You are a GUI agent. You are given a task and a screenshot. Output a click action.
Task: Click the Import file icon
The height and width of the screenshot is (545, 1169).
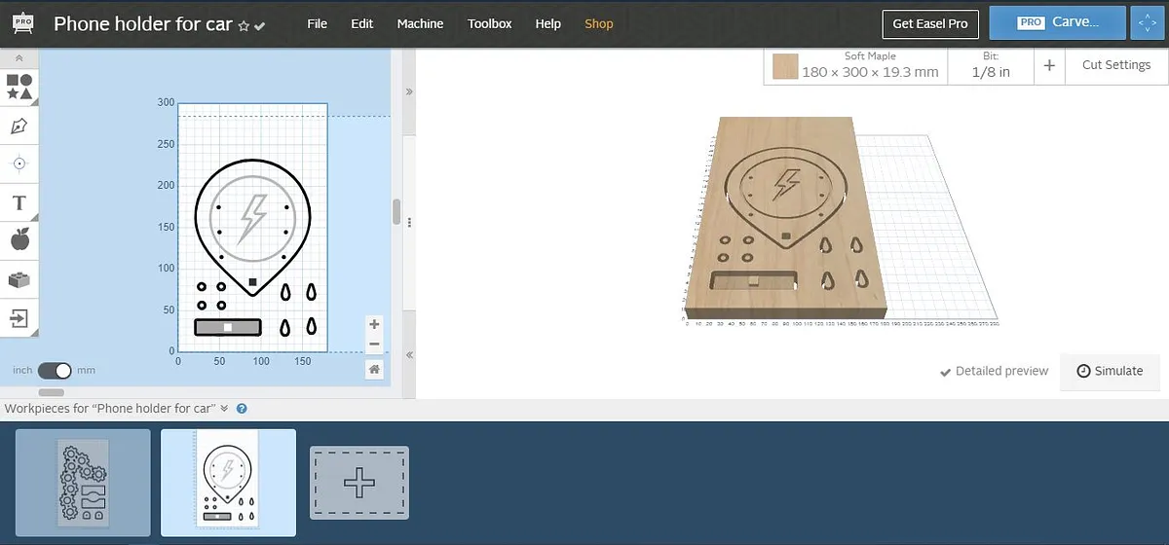pyautogui.click(x=19, y=318)
